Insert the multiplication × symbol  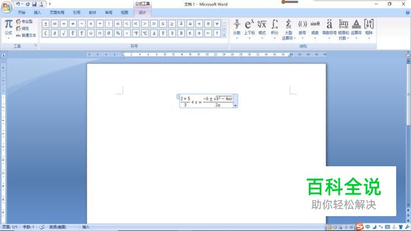point(91,24)
